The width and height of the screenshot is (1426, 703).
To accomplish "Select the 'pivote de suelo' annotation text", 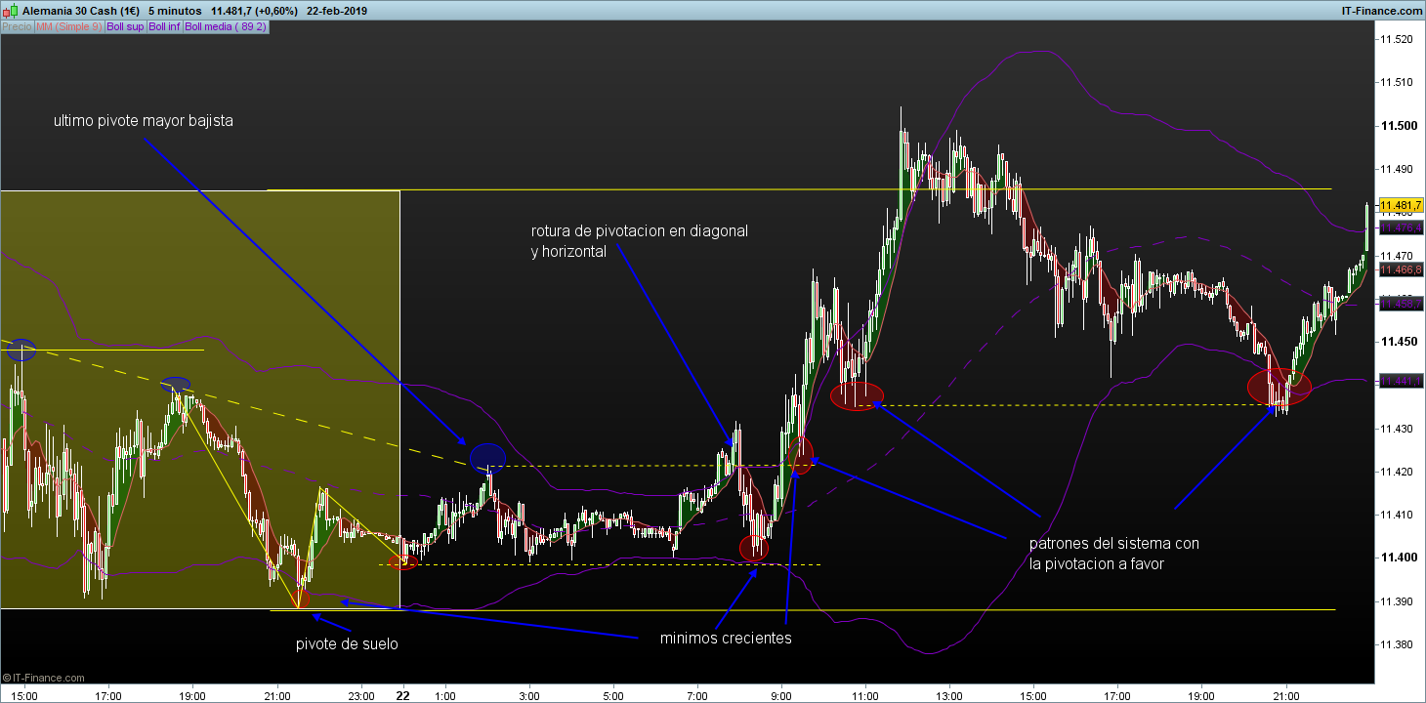I will tap(347, 644).
